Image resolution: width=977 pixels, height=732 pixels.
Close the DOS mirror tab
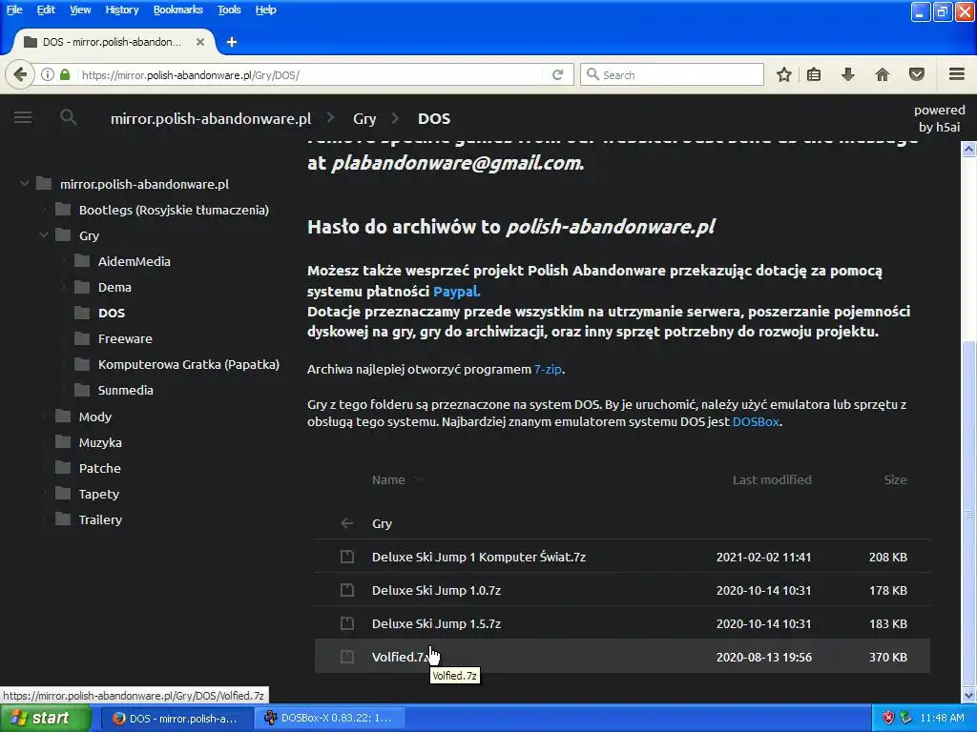[x=200, y=42]
